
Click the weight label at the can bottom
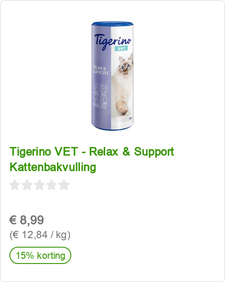pyautogui.click(x=131, y=119)
